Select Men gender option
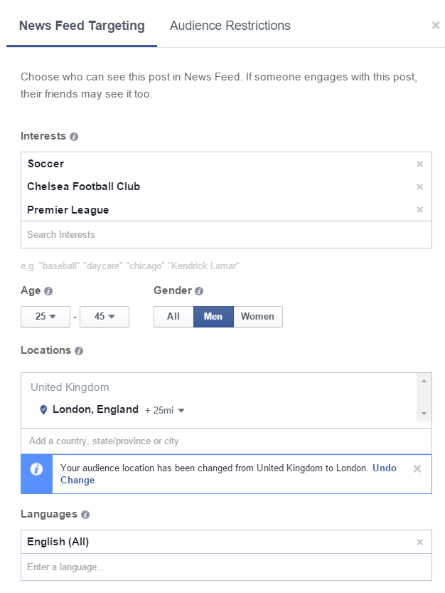 click(213, 317)
